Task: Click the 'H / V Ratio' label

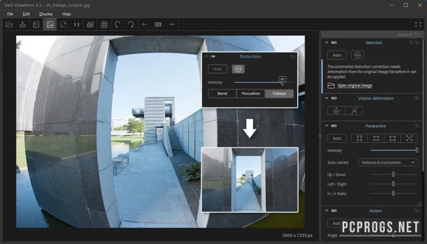Action: click(337, 194)
